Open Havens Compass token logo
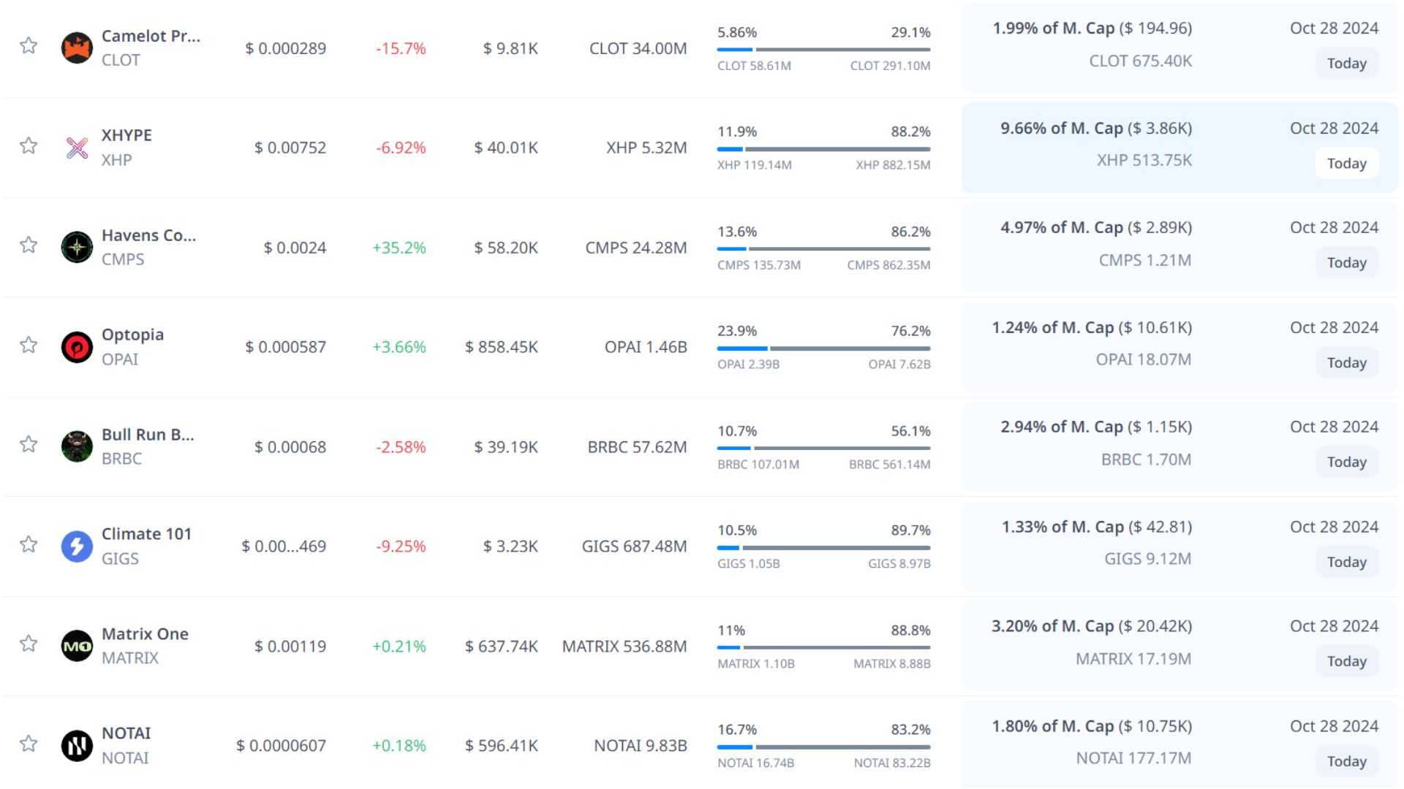The width and height of the screenshot is (1404, 789). [x=77, y=248]
